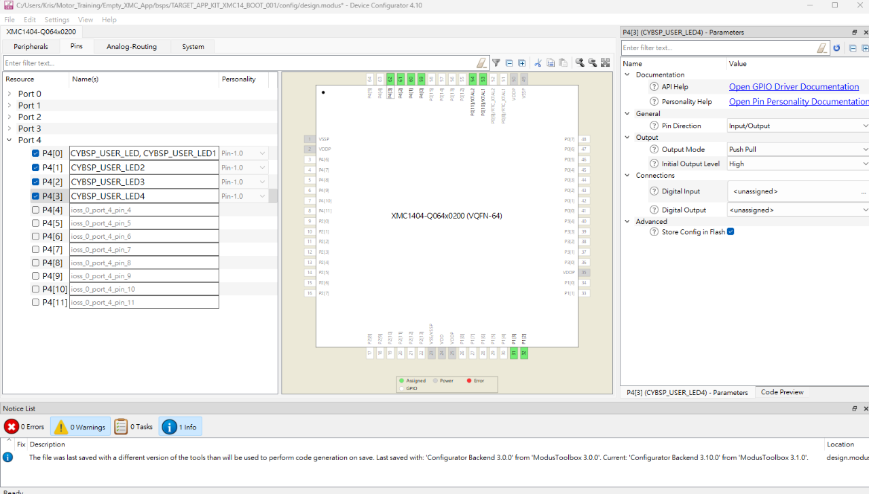The width and height of the screenshot is (869, 494).
Task: Cut selection with the scissors icon
Action: [x=538, y=63]
